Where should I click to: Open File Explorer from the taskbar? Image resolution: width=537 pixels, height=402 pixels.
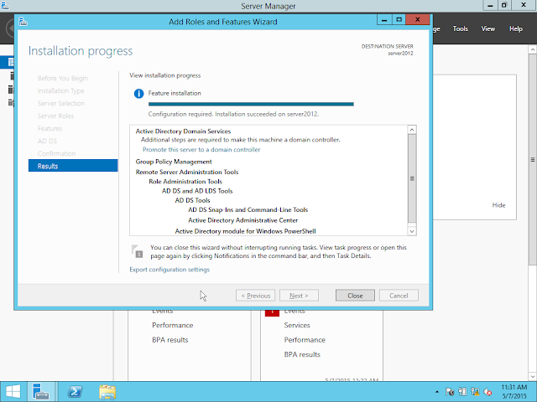click(107, 392)
